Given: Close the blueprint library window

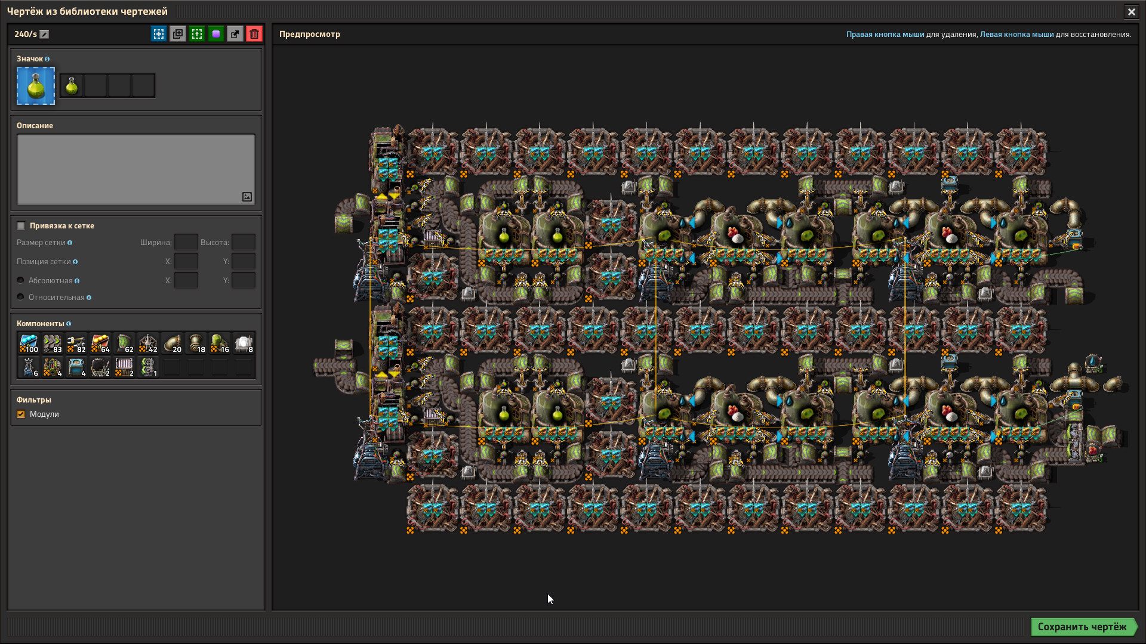Looking at the screenshot, I should coord(1131,11).
